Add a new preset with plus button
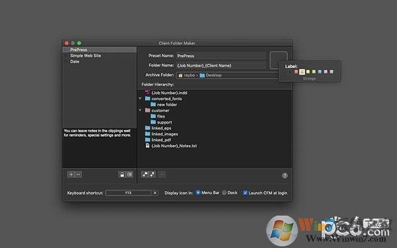Screen dimensions: 397x248 [71, 175]
